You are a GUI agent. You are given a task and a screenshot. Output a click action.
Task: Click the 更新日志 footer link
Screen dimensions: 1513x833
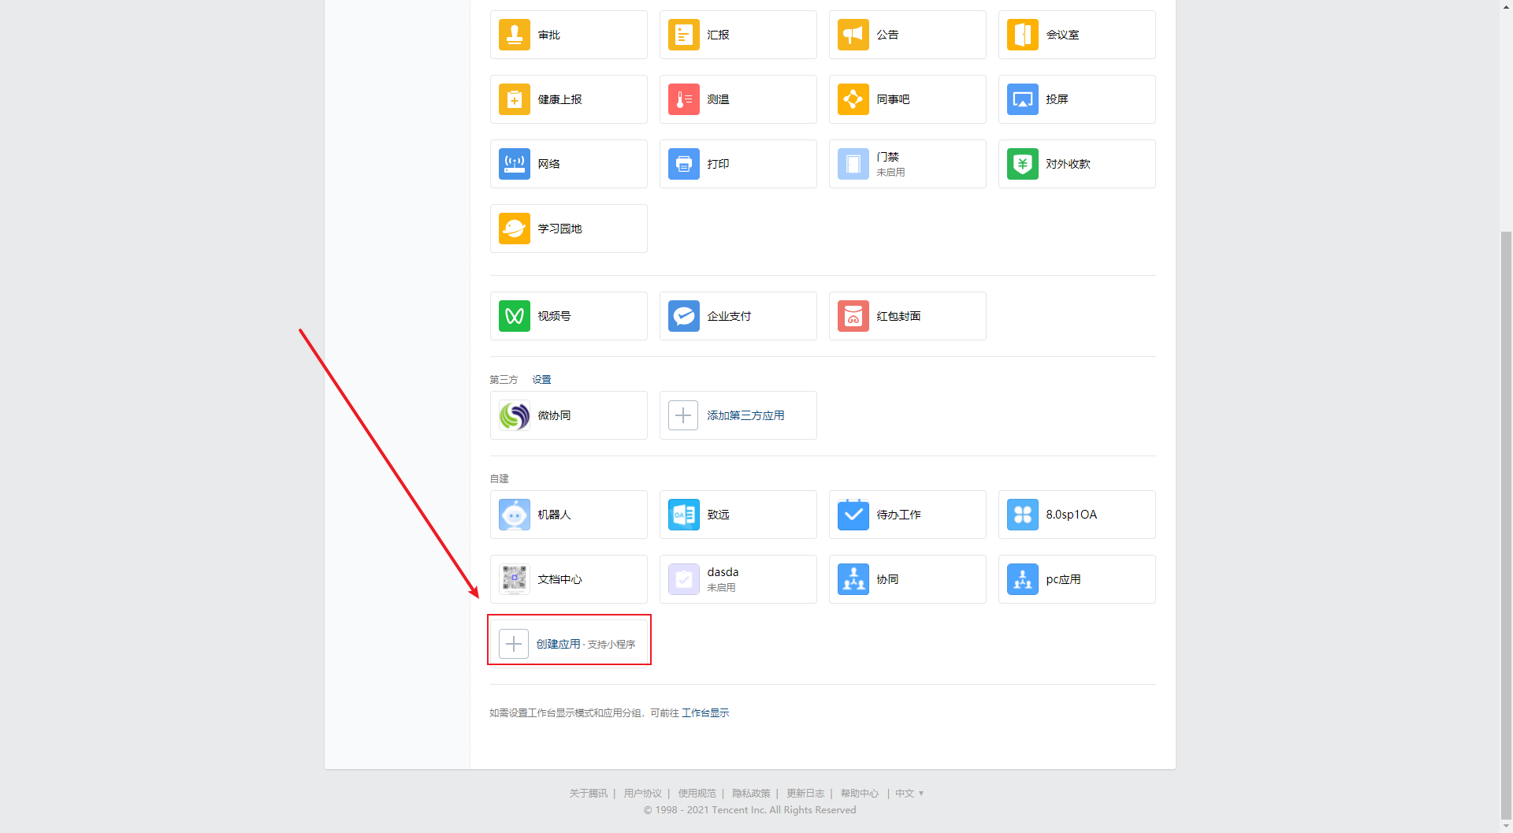[x=805, y=794]
